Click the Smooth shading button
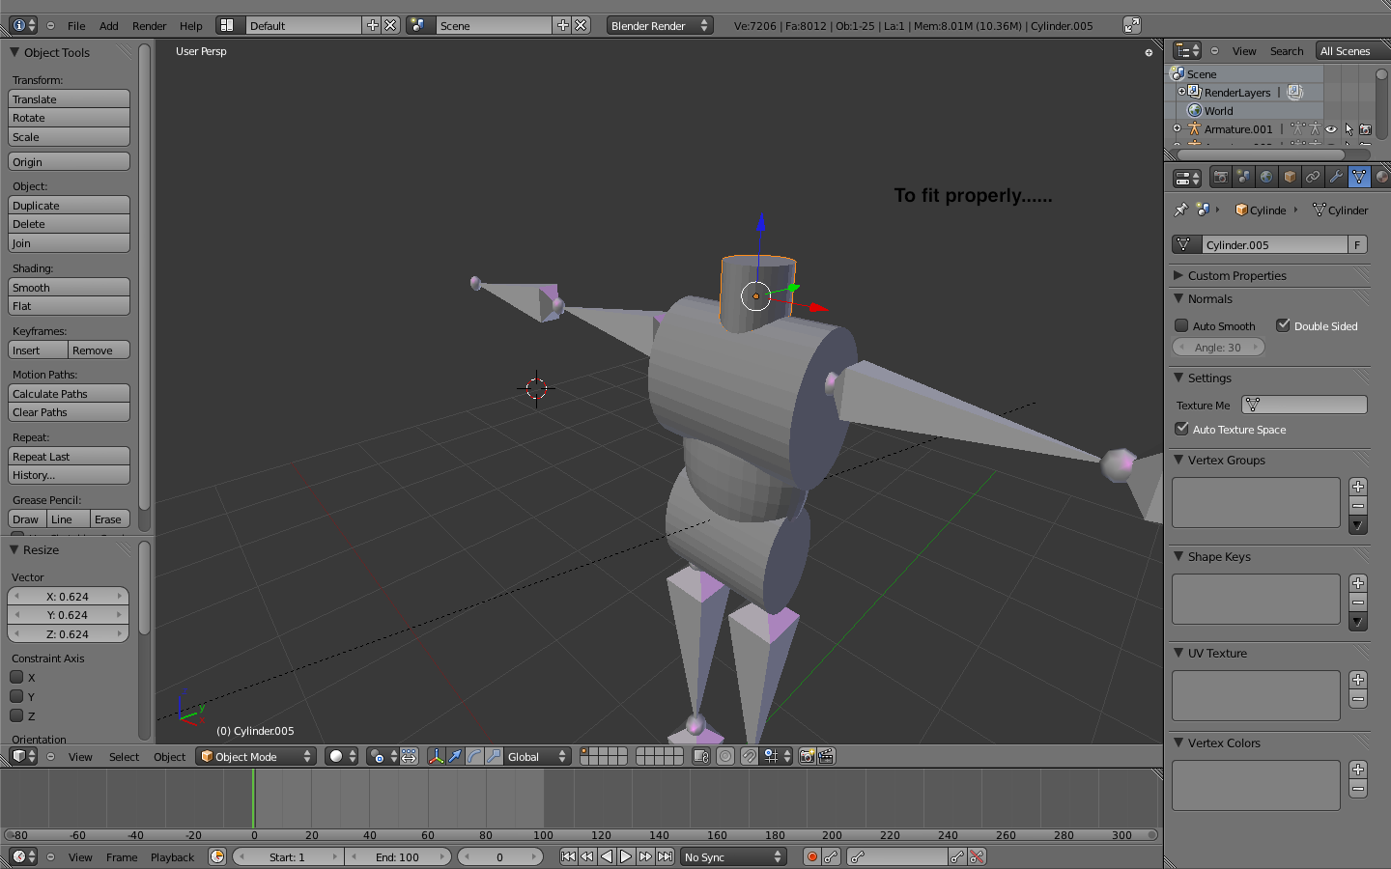The height and width of the screenshot is (869, 1391). pyautogui.click(x=69, y=287)
